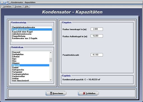This screenshot has height=102, width=143.
Task: Pick Doppelleitung capacitor type
Action: 32,36
